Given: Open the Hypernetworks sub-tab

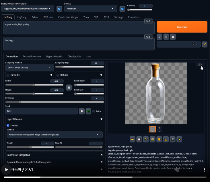Looking at the screenshot, I should 55,57.
